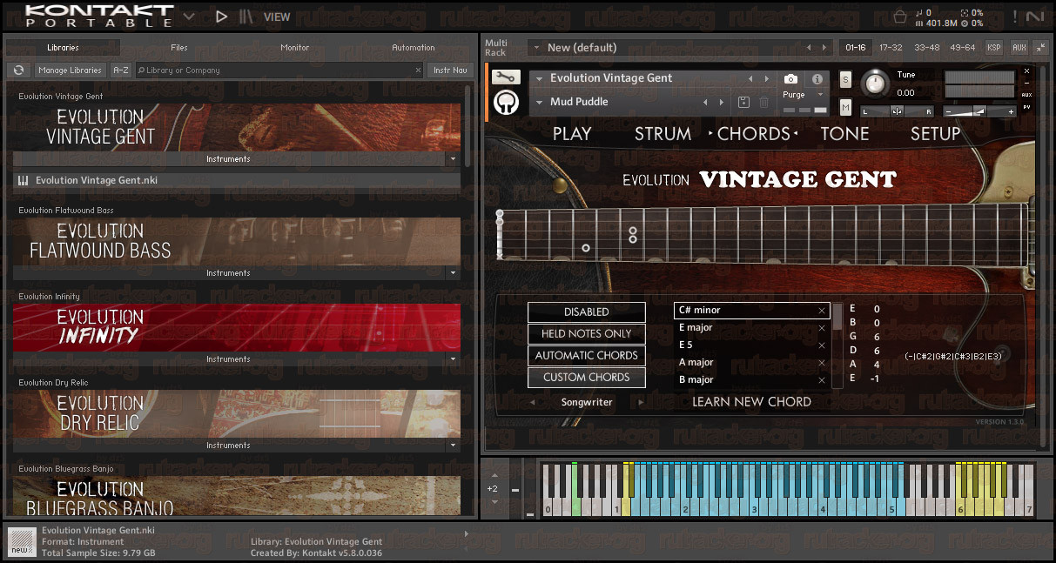Open the VIEW menu
Screen dimensions: 1056x563
pyautogui.click(x=277, y=17)
